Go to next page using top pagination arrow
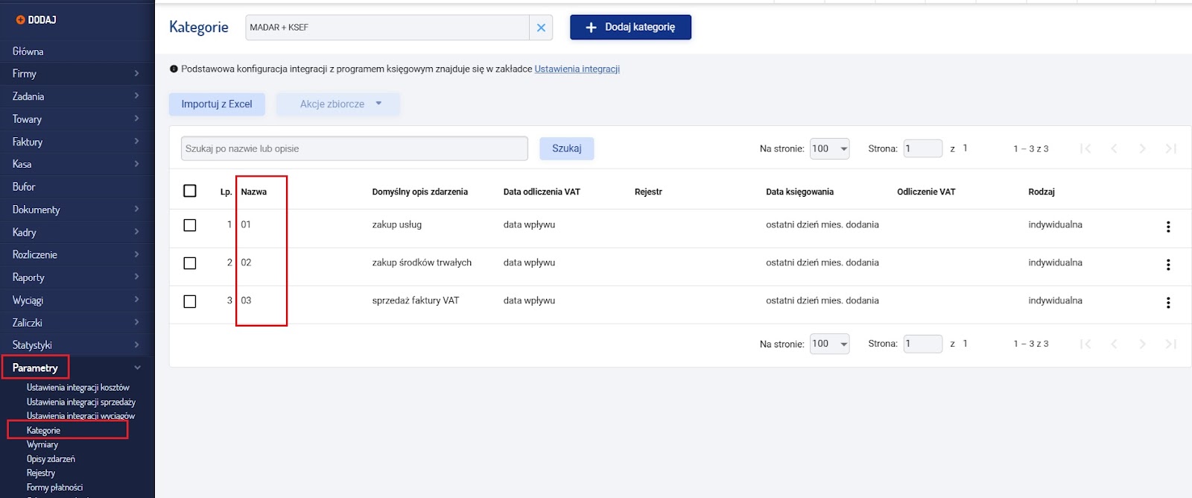The height and width of the screenshot is (498, 1192). pyautogui.click(x=1142, y=148)
